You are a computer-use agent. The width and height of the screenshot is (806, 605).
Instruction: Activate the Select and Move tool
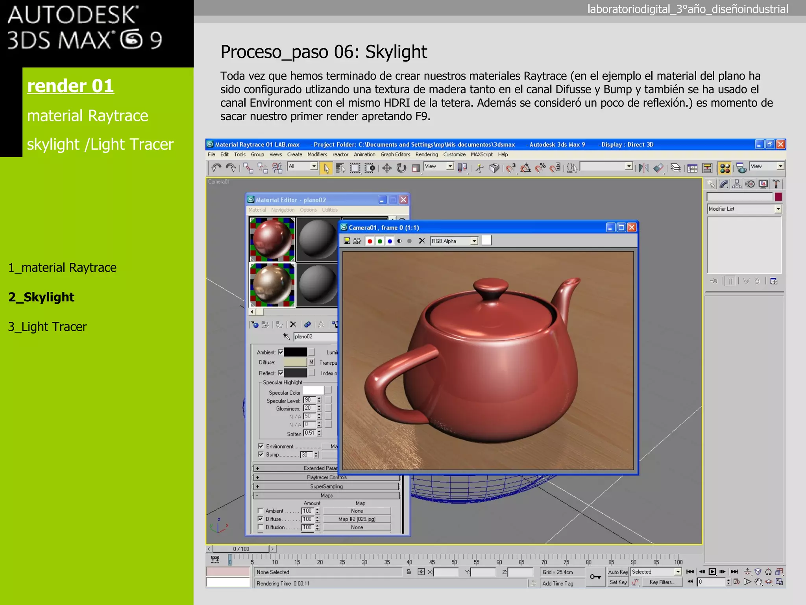click(x=387, y=168)
